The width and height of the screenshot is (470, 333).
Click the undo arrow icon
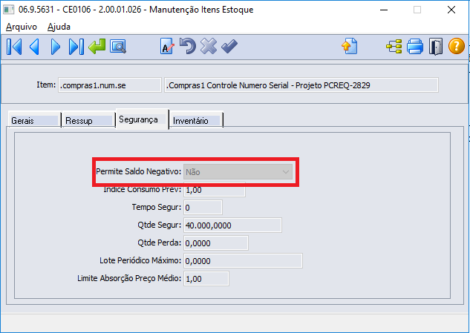[188, 46]
